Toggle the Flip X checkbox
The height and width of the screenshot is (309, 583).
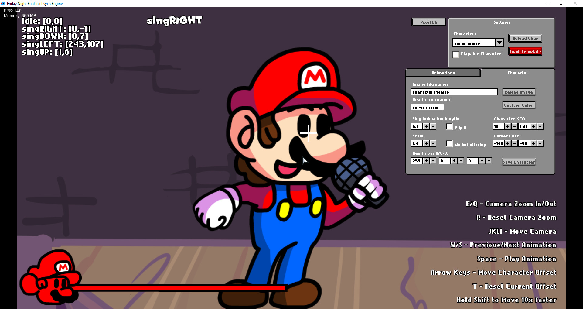click(449, 127)
